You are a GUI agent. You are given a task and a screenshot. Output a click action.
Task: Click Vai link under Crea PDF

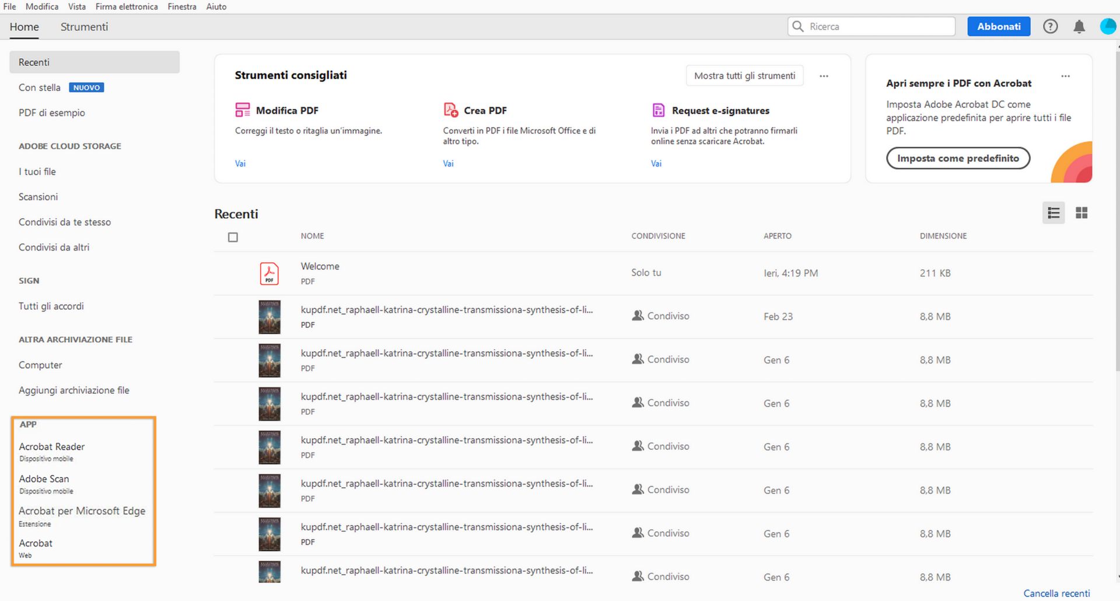point(448,163)
